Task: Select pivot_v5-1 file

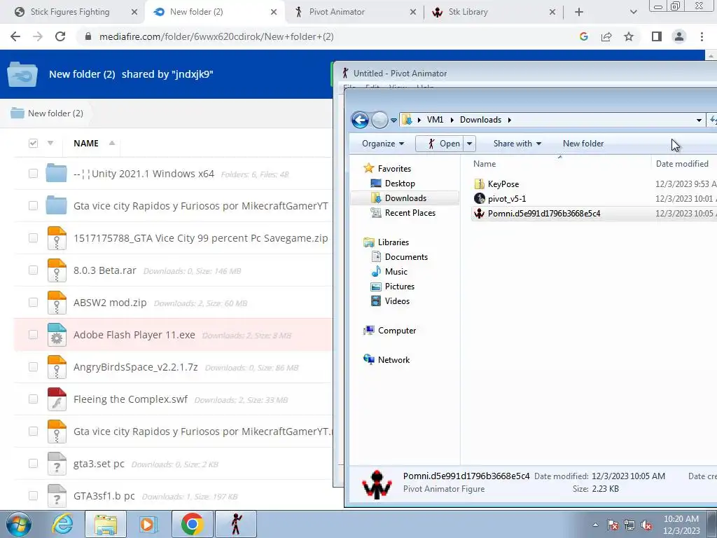Action: click(x=507, y=198)
